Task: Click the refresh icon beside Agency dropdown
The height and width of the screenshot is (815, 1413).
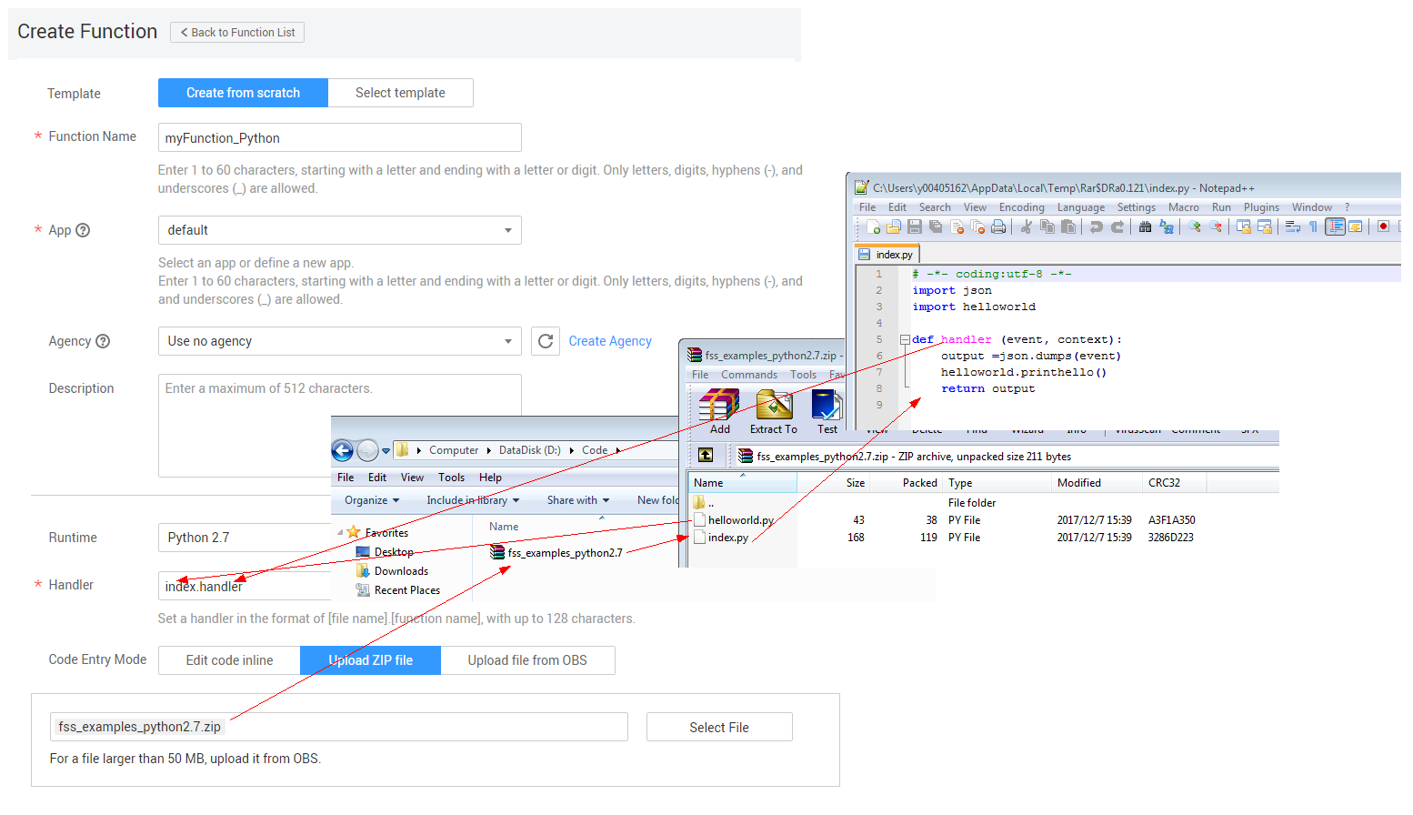Action: [546, 341]
